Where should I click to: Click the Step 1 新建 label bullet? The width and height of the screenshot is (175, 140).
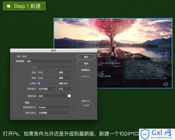pos(9,6)
